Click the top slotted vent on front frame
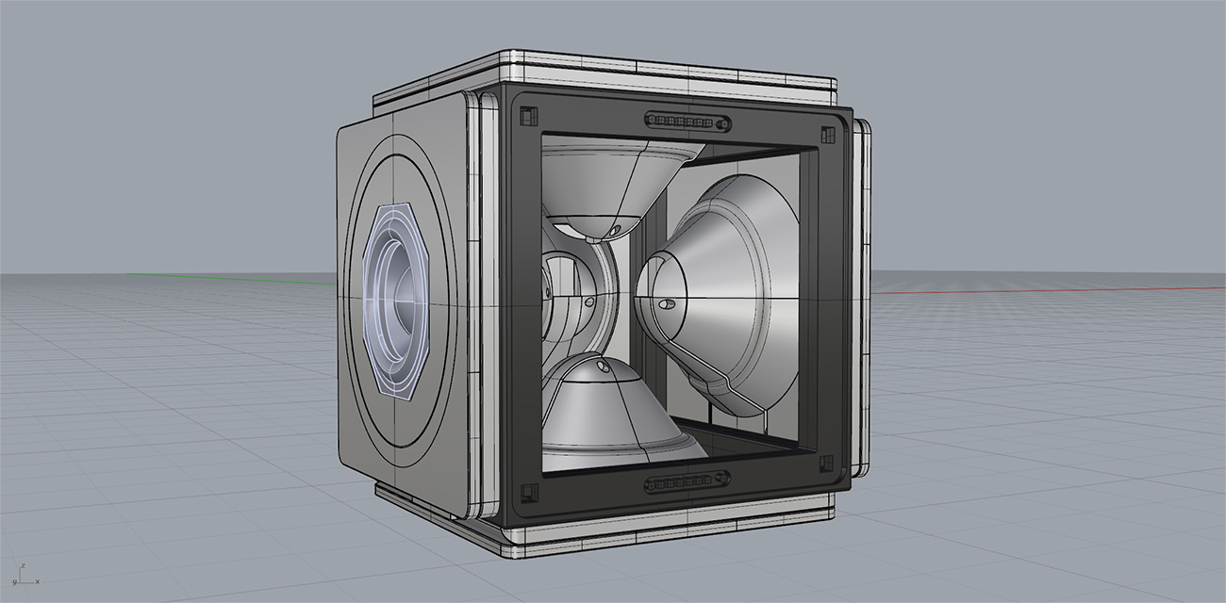This screenshot has height=603, width=1226. (x=688, y=121)
